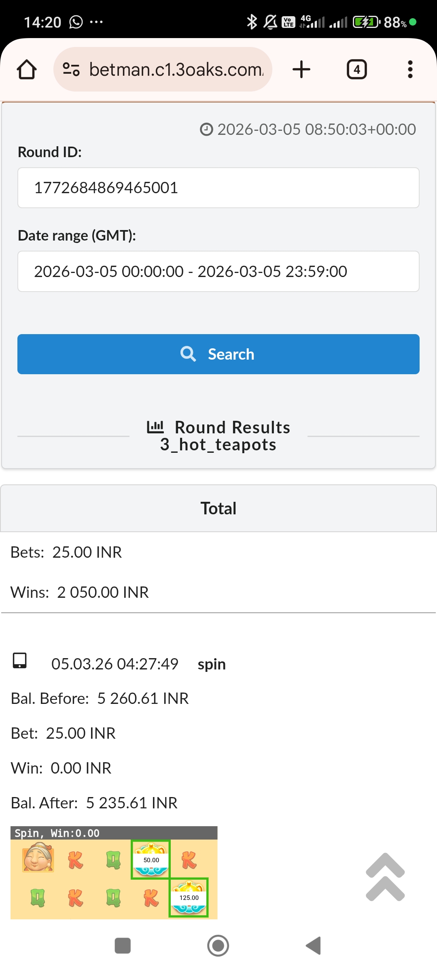Open the browser three-dot menu
Viewport: 437px width, 972px height.
[410, 69]
